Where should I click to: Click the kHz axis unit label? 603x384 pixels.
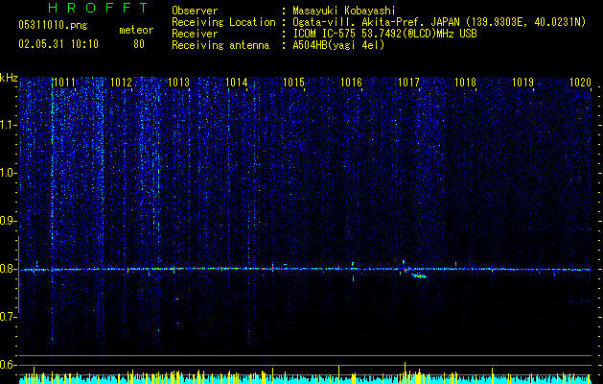9,78
